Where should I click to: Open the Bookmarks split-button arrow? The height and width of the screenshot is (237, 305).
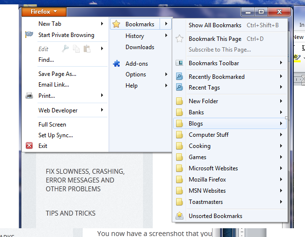pyautogui.click(x=166, y=24)
